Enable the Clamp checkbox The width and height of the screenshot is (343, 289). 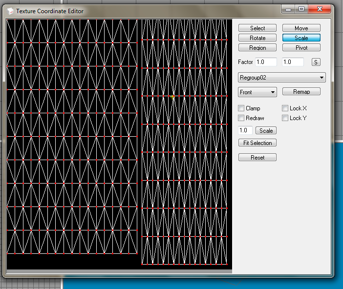click(x=241, y=108)
